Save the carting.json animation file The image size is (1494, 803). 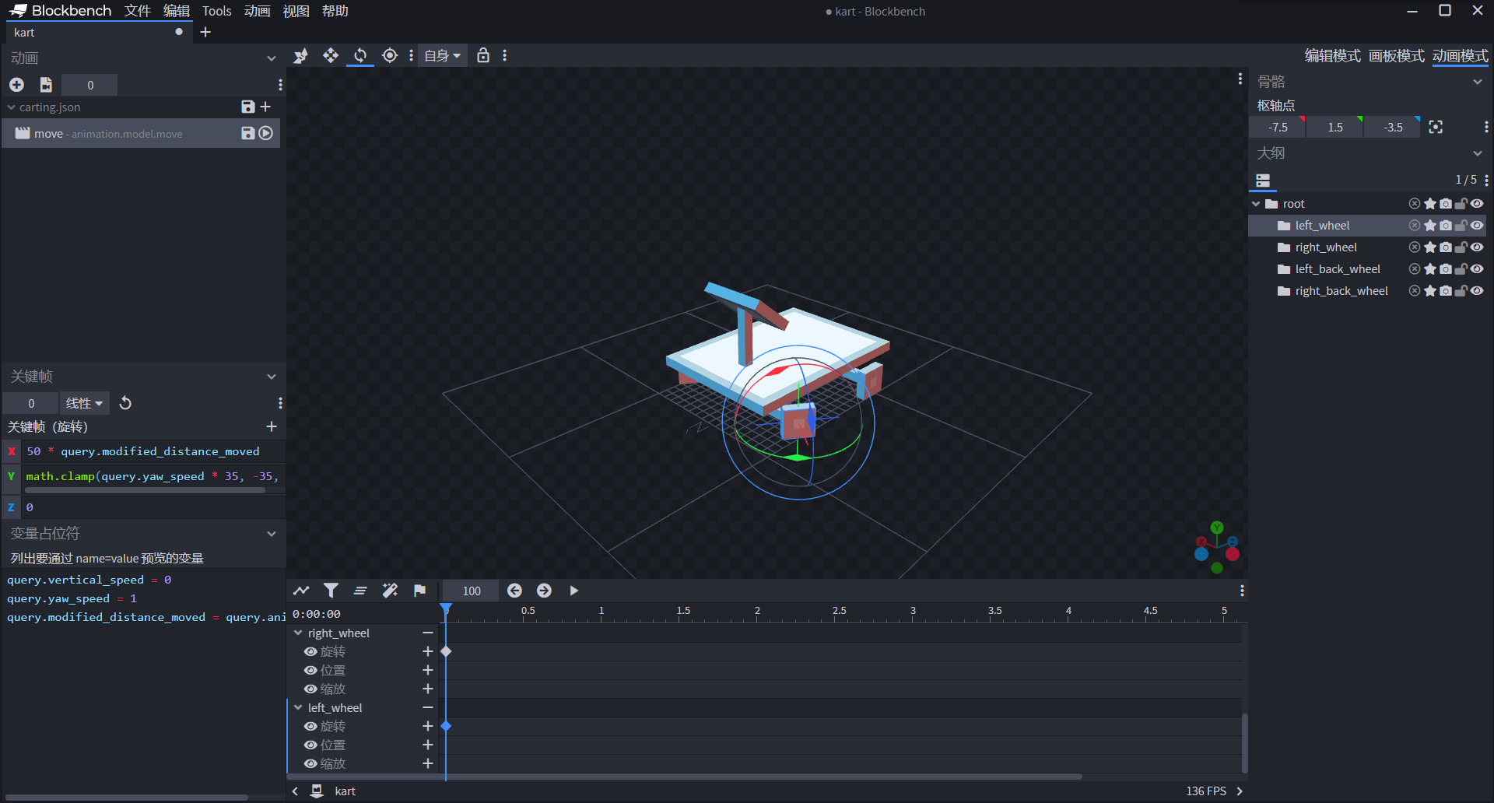click(x=247, y=107)
